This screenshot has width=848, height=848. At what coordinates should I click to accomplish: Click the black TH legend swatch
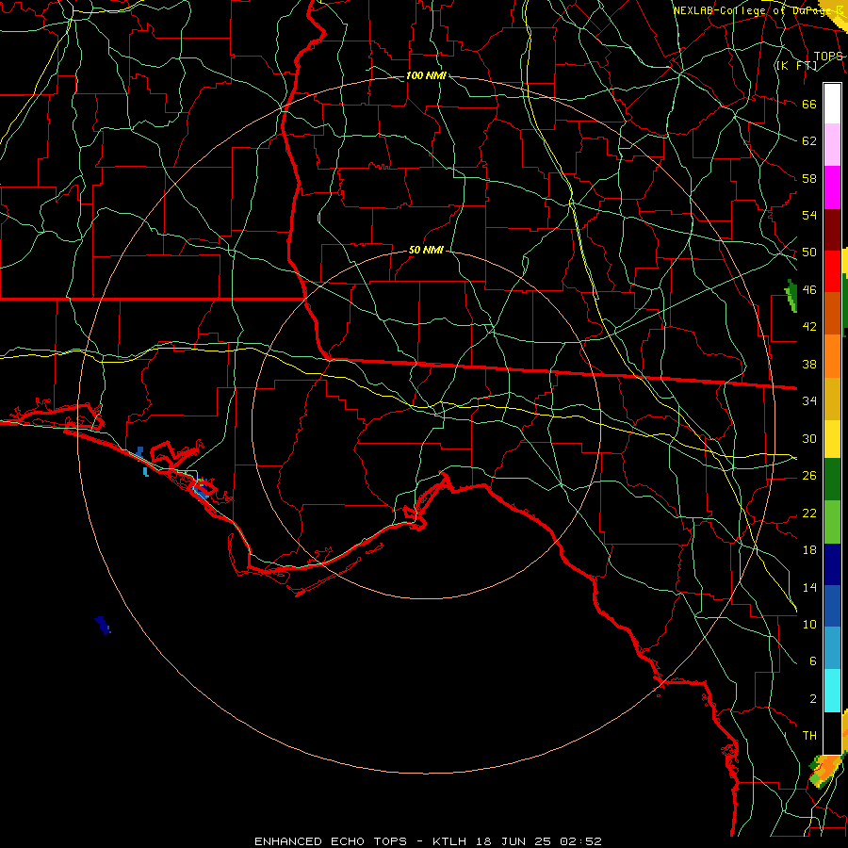point(832,733)
